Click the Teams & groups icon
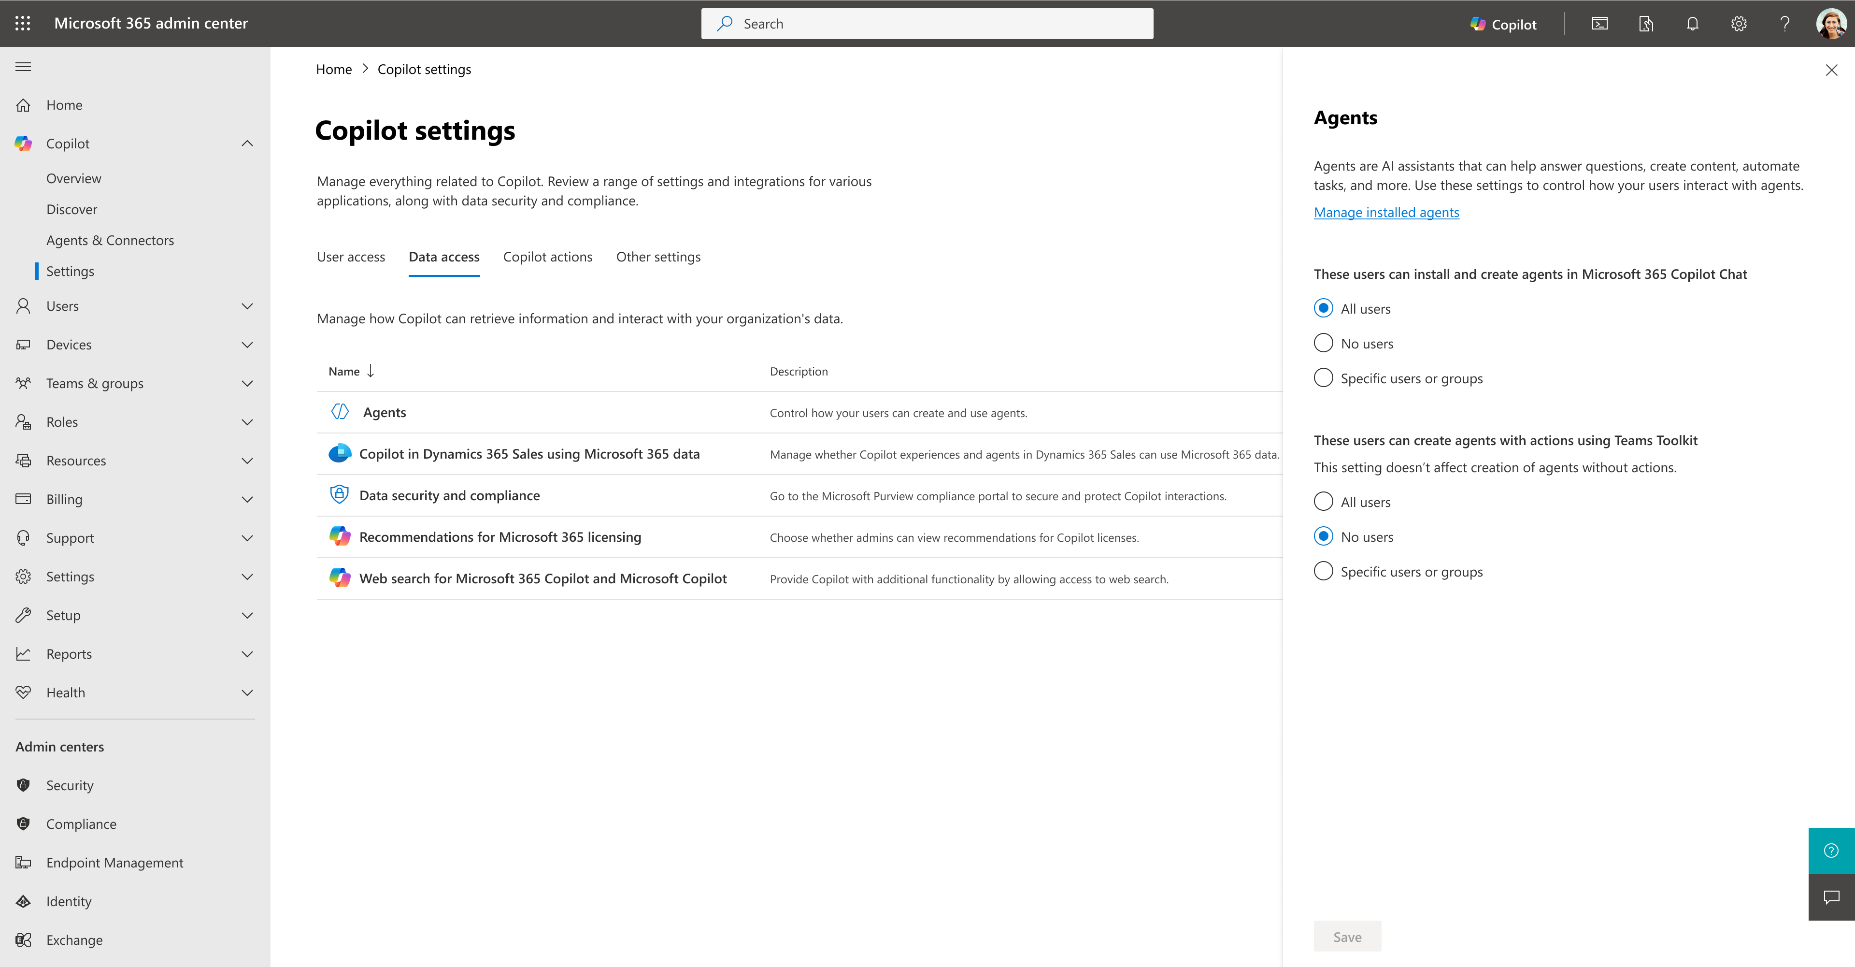 click(x=23, y=383)
